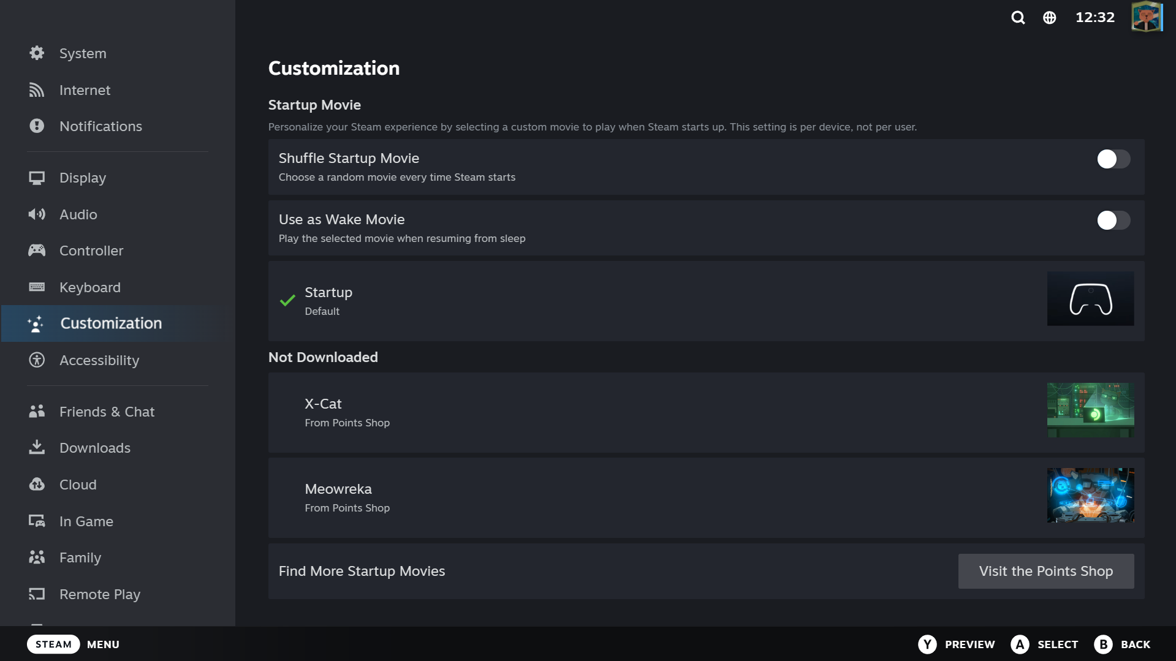Click the Audio speaker icon

(37, 214)
